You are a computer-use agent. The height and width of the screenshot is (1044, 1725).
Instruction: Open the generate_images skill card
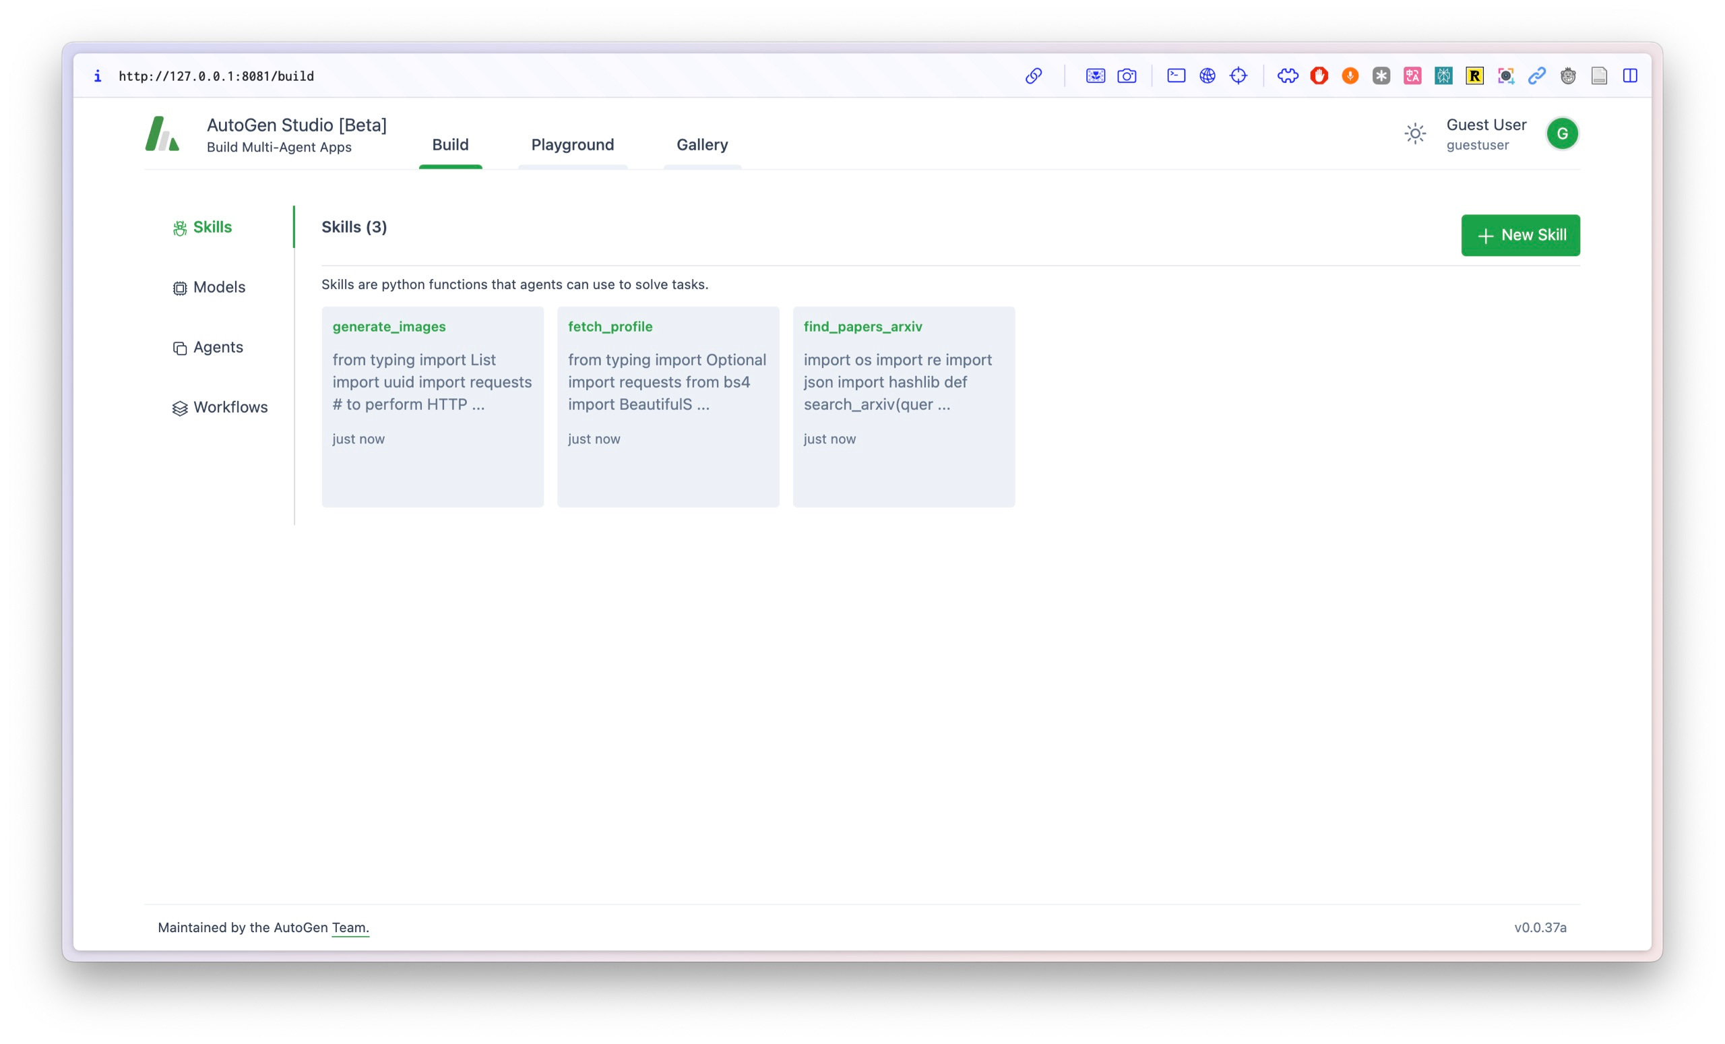432,406
